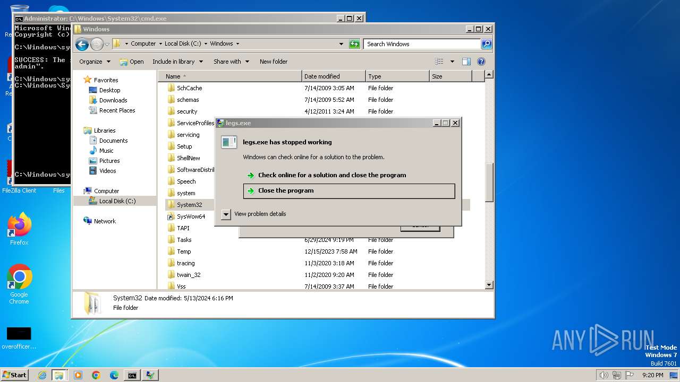The image size is (680, 382).
Task: Open Microsoft Edge from the taskbar
Action: [114, 375]
